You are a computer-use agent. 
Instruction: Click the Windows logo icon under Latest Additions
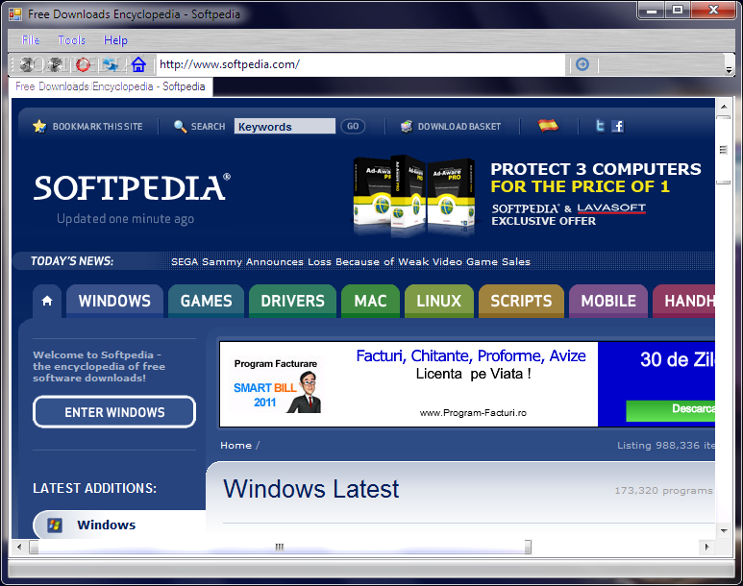click(x=55, y=525)
